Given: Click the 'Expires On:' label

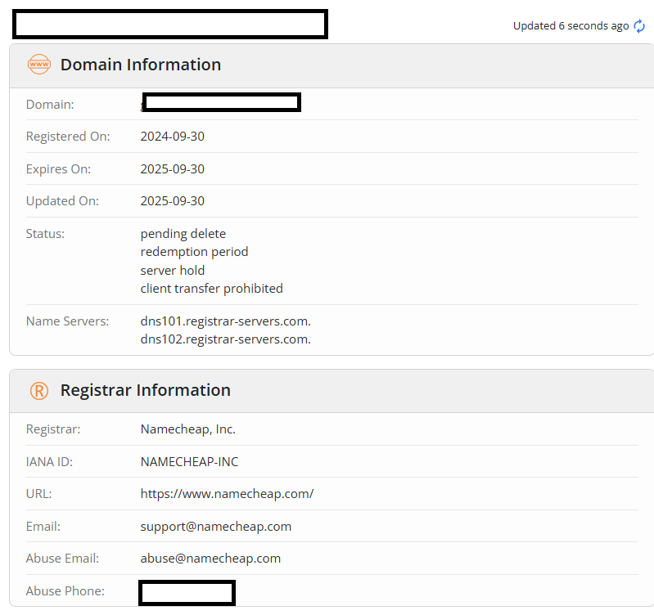Looking at the screenshot, I should (58, 168).
